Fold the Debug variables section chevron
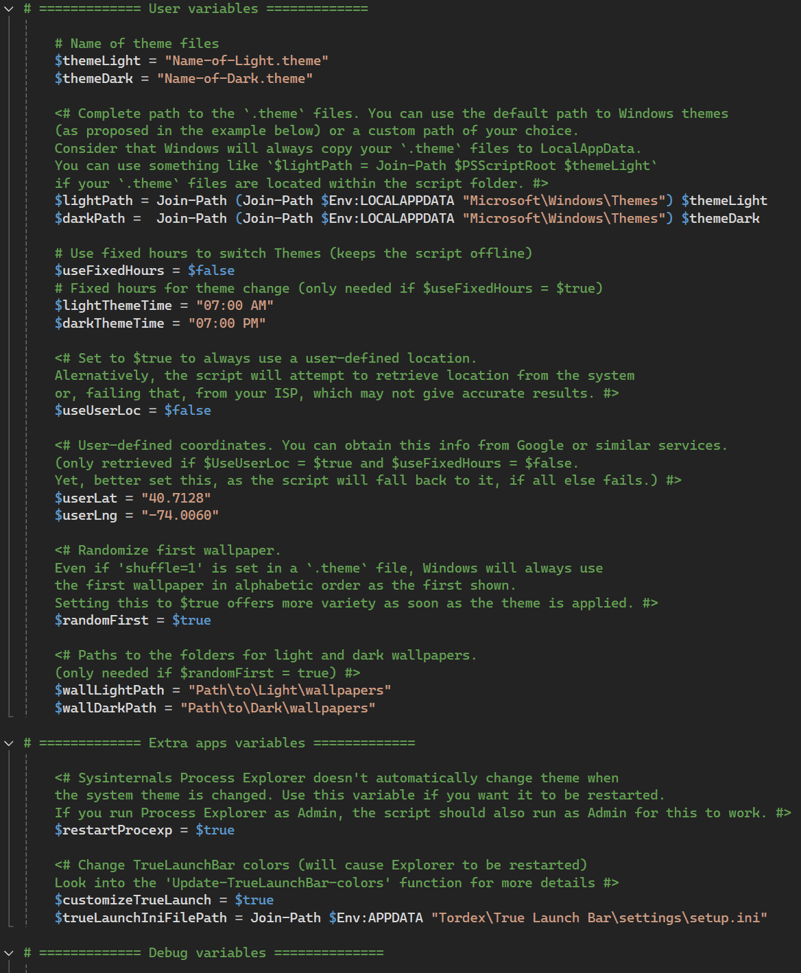 (x=9, y=953)
